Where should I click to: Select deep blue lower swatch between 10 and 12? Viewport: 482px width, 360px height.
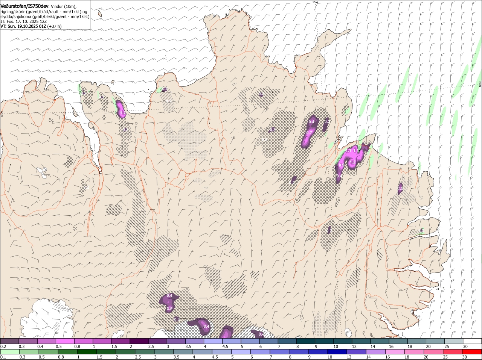pos(337,352)
